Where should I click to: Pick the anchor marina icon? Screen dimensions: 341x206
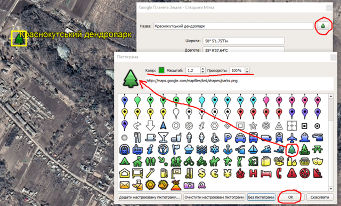click(228, 149)
